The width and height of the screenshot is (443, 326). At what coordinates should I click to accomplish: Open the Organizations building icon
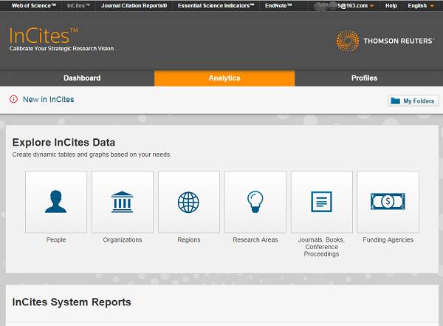pos(123,202)
